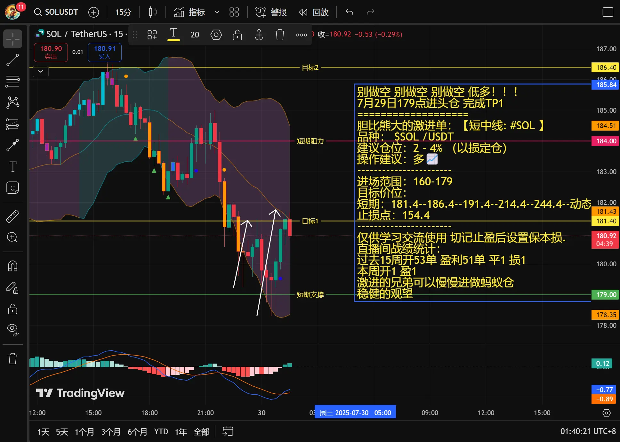The image size is (620, 442).
Task: Click the 目标2 horizontal line label
Action: [310, 68]
